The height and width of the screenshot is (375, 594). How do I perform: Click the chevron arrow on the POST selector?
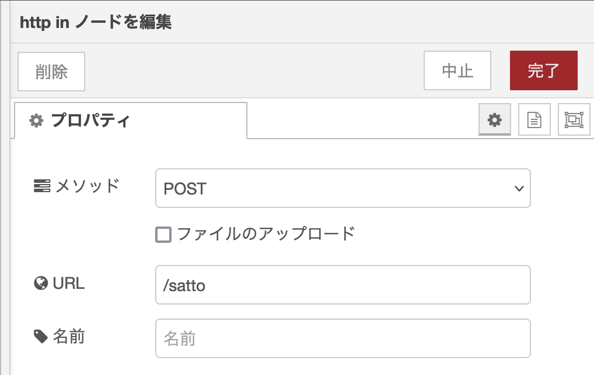(x=518, y=188)
